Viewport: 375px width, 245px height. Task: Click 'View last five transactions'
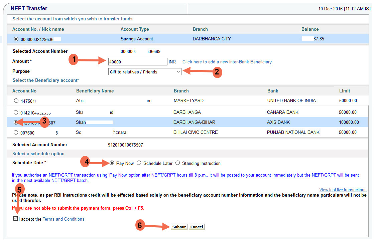343,190
